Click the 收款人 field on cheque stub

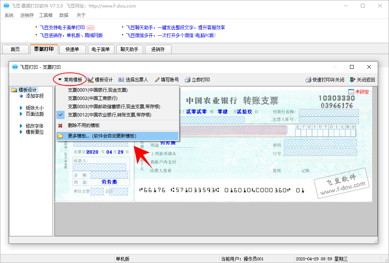[100, 167]
